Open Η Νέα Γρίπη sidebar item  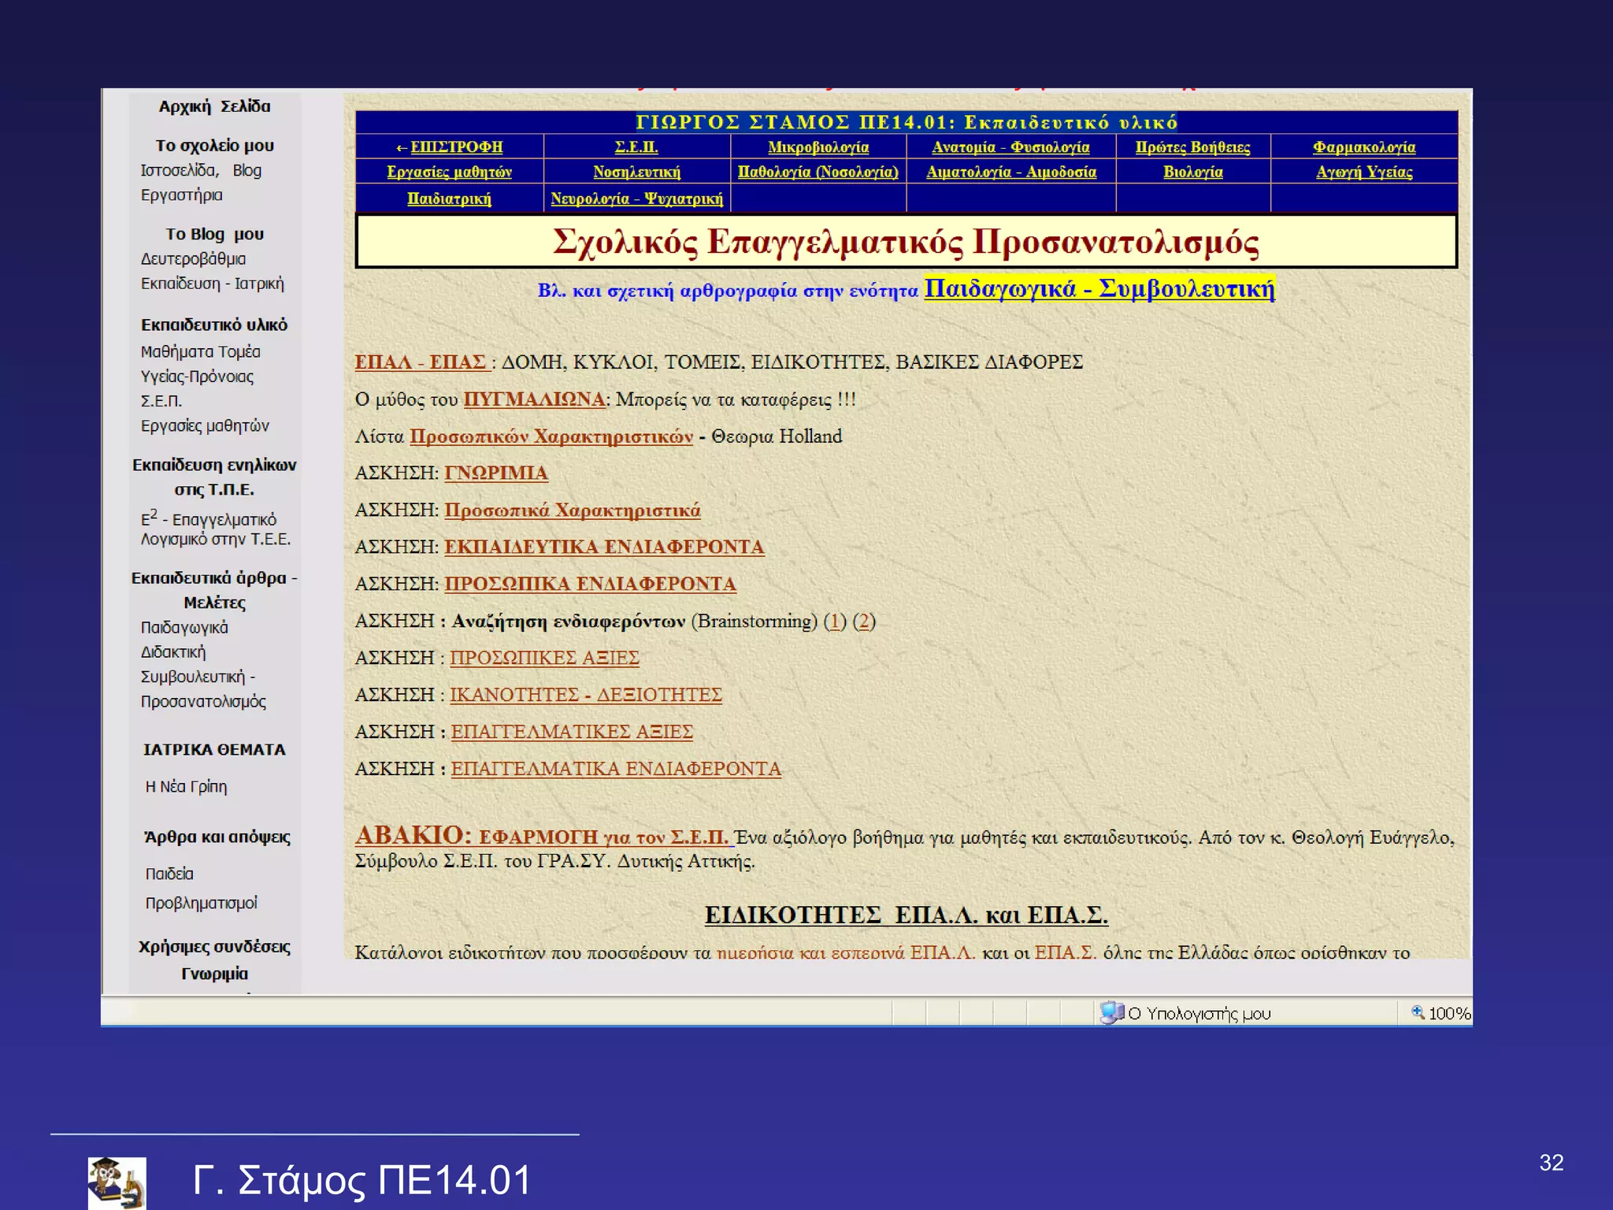point(186,786)
